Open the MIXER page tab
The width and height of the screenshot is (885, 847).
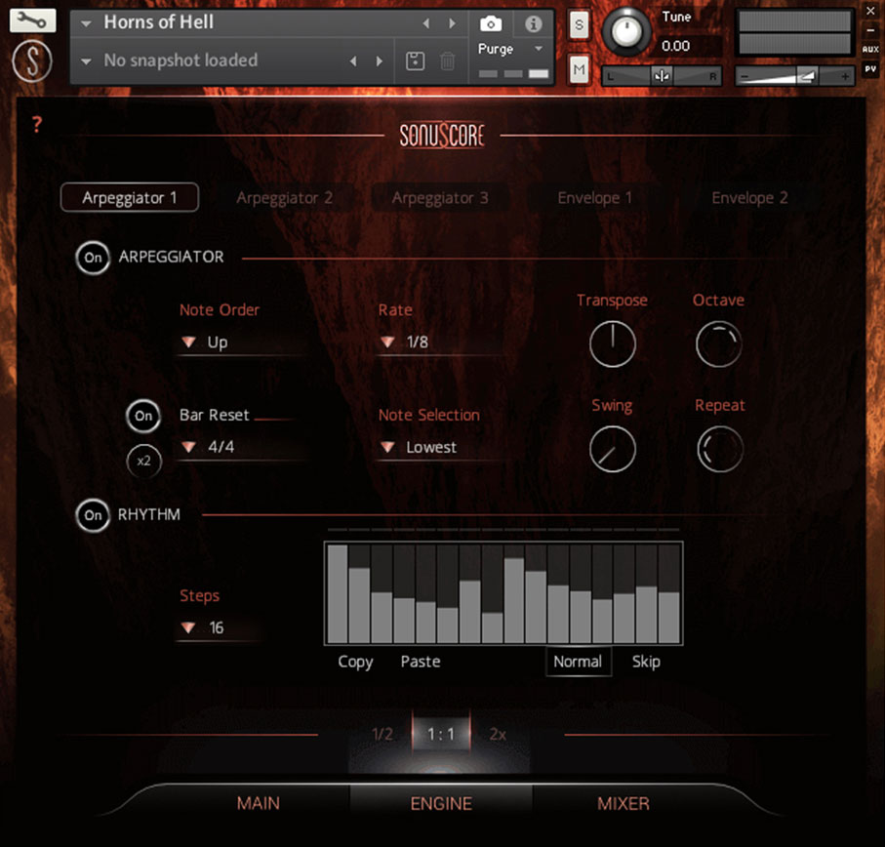624,803
